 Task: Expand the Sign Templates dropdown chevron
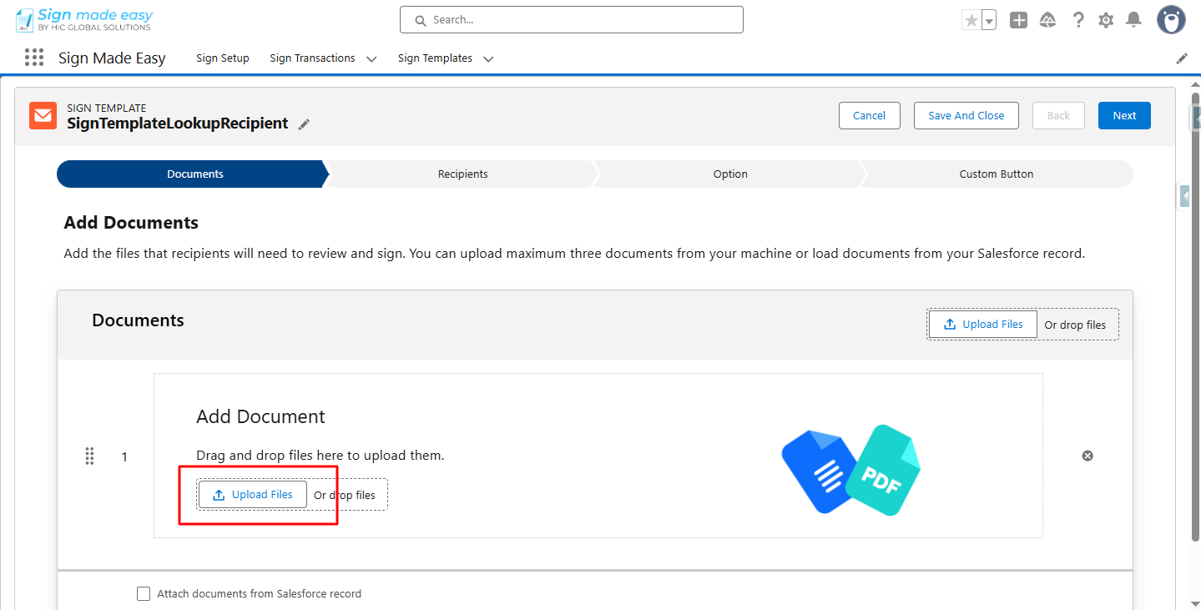pyautogui.click(x=488, y=59)
